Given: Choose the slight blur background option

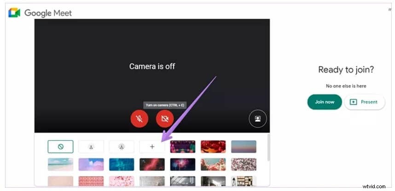Looking at the screenshot, I should click(91, 147).
